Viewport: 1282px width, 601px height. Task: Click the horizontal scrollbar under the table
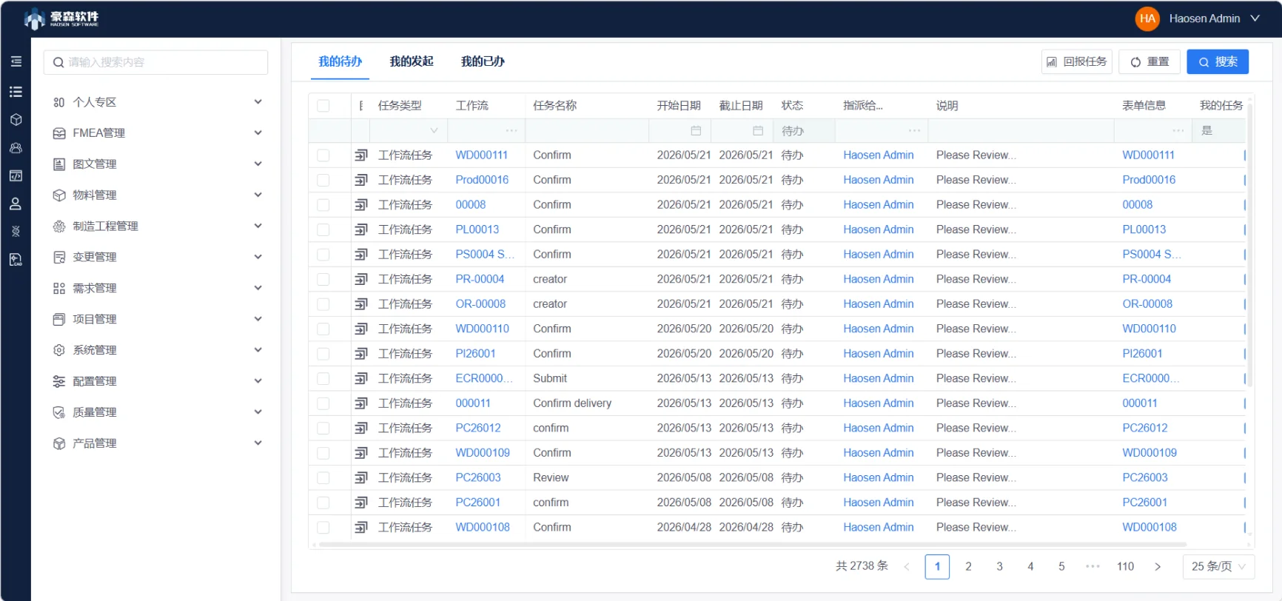[777, 545]
